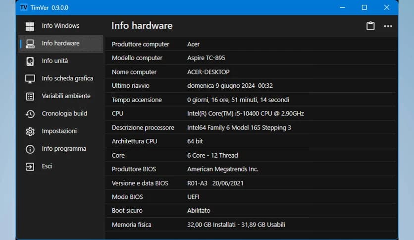Screen dimensions: 414x240
Task: Select the 'Acer' manufacturer value
Action: coord(193,44)
